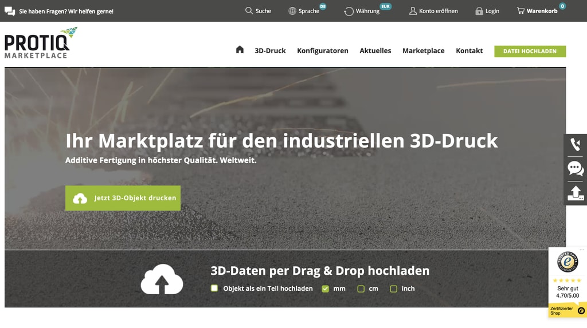This screenshot has height=328, width=587.
Task: Click the home icon in navigation
Action: 240,50
